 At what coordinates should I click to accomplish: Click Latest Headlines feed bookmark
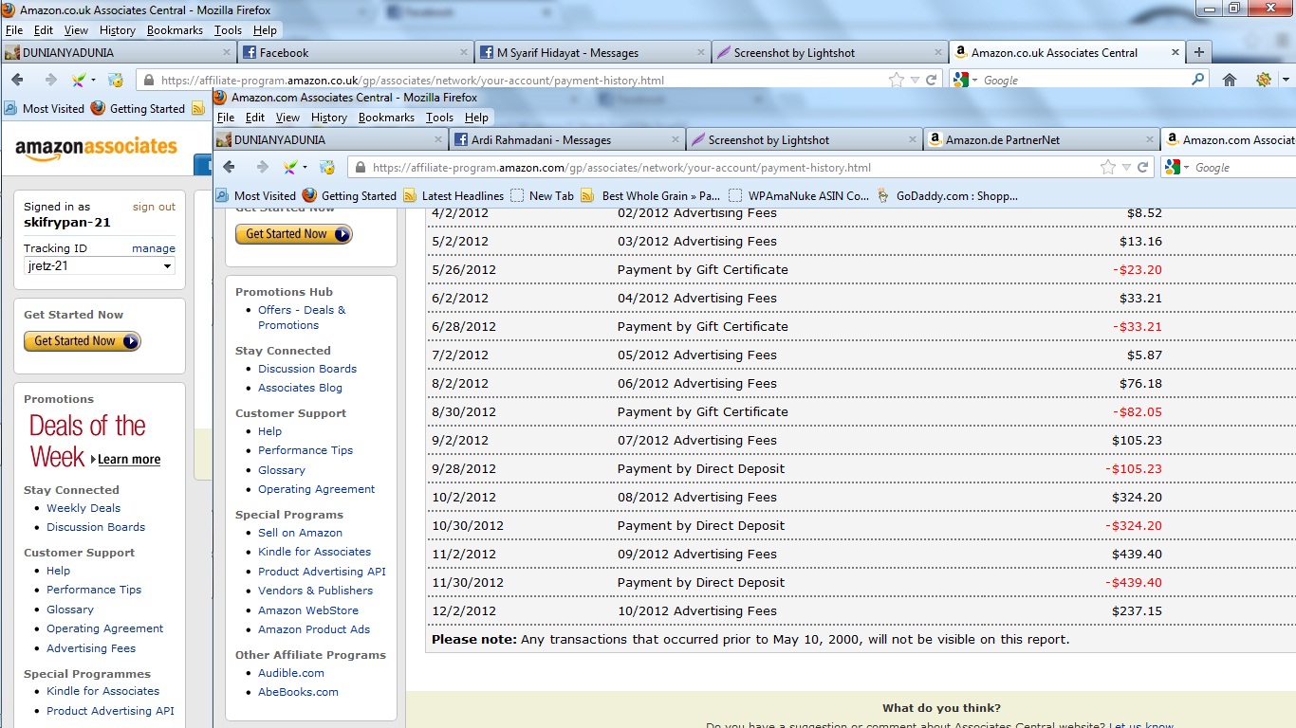(454, 196)
